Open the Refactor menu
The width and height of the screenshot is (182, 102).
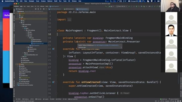tap(50, 1)
